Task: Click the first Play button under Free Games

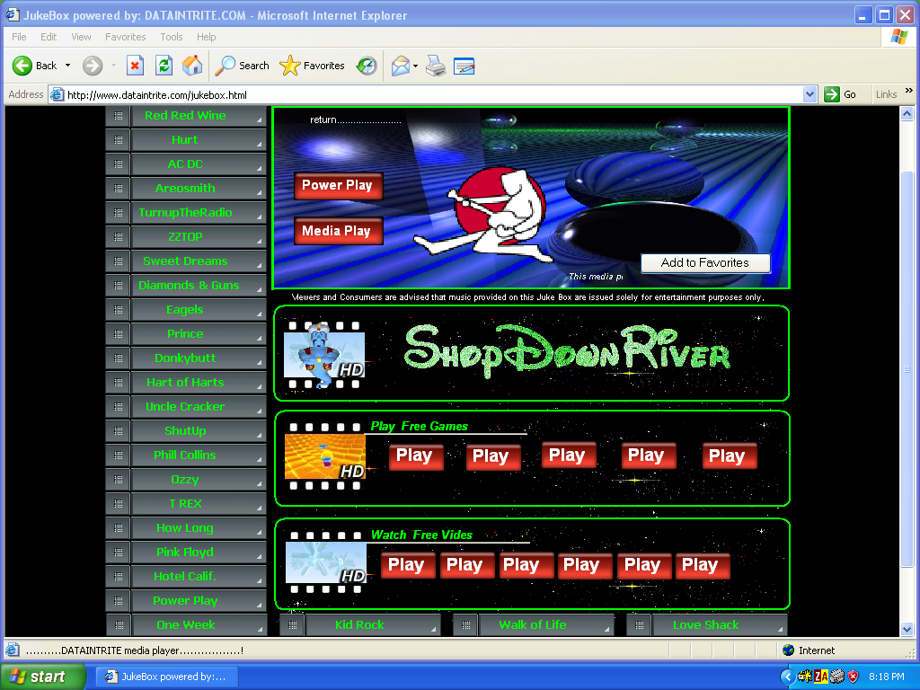Action: click(x=415, y=456)
